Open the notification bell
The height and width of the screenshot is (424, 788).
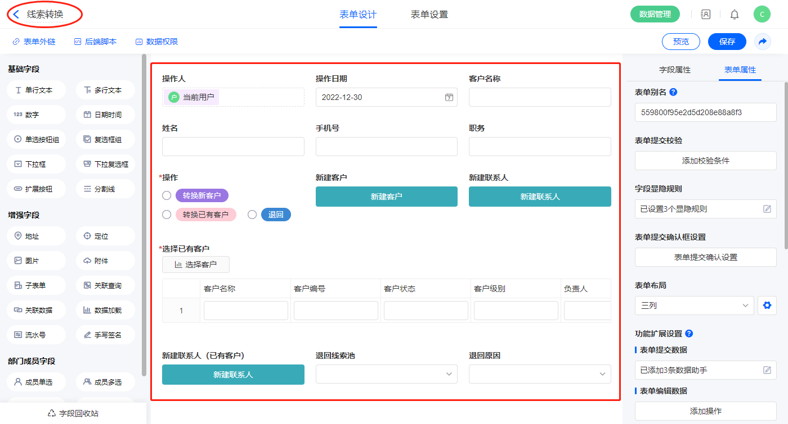pyautogui.click(x=735, y=15)
